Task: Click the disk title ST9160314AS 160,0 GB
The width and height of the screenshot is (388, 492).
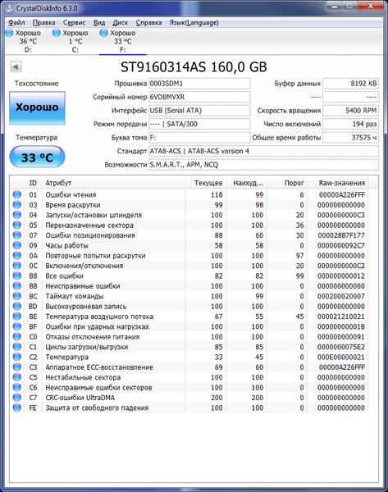Action: pyautogui.click(x=194, y=67)
